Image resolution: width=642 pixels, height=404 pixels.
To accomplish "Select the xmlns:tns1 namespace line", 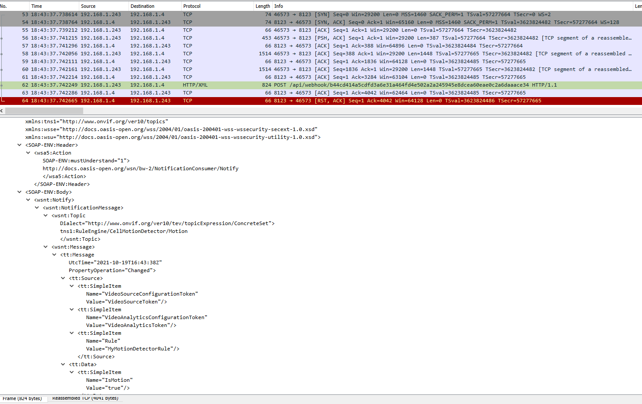I will (x=97, y=121).
